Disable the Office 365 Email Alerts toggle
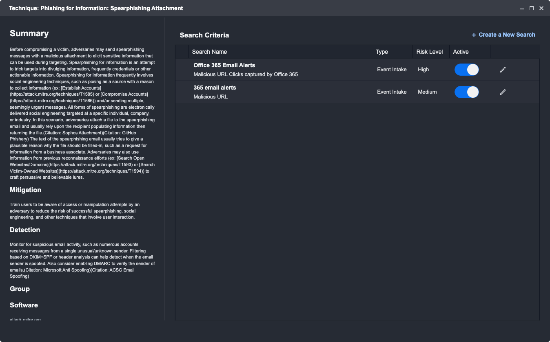 click(466, 70)
